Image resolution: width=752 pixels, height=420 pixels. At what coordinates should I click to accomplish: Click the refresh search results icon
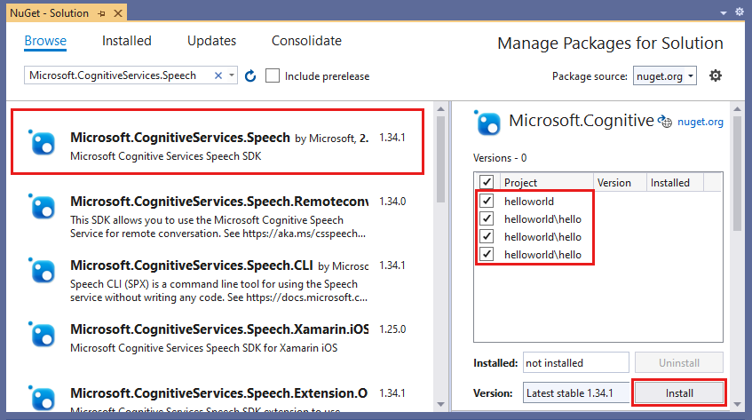point(250,76)
